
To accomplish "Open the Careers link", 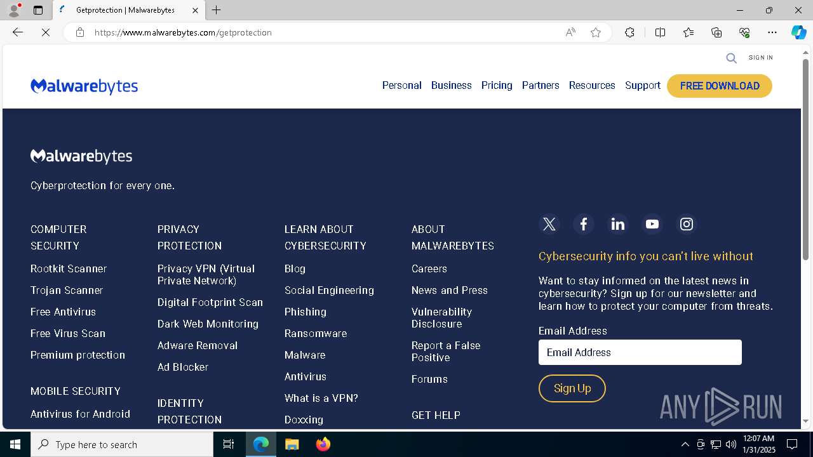I will coord(429,268).
